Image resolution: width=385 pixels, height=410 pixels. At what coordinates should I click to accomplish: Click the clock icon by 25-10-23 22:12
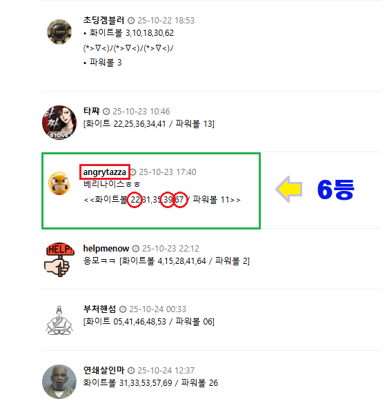tap(135, 249)
